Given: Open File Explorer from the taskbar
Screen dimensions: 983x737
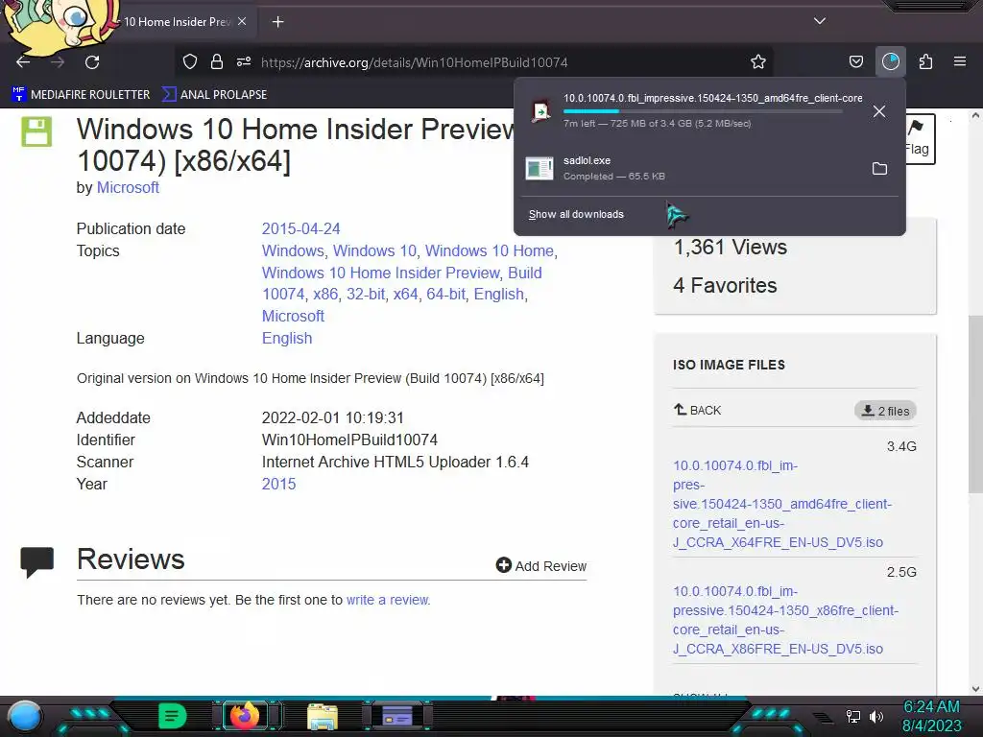Looking at the screenshot, I should 323,717.
